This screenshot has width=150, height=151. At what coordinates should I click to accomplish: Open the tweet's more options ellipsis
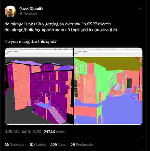140,9
